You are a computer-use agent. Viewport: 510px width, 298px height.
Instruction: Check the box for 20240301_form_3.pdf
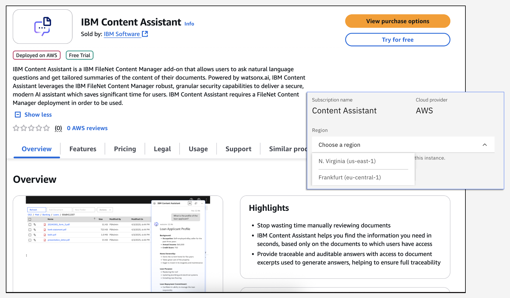click(x=30, y=225)
